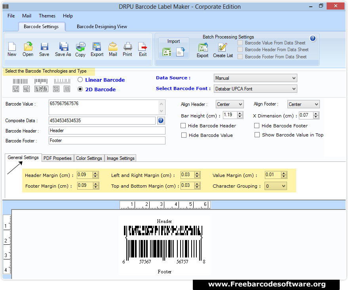Open the File menu
348x290 pixels.
11,16
